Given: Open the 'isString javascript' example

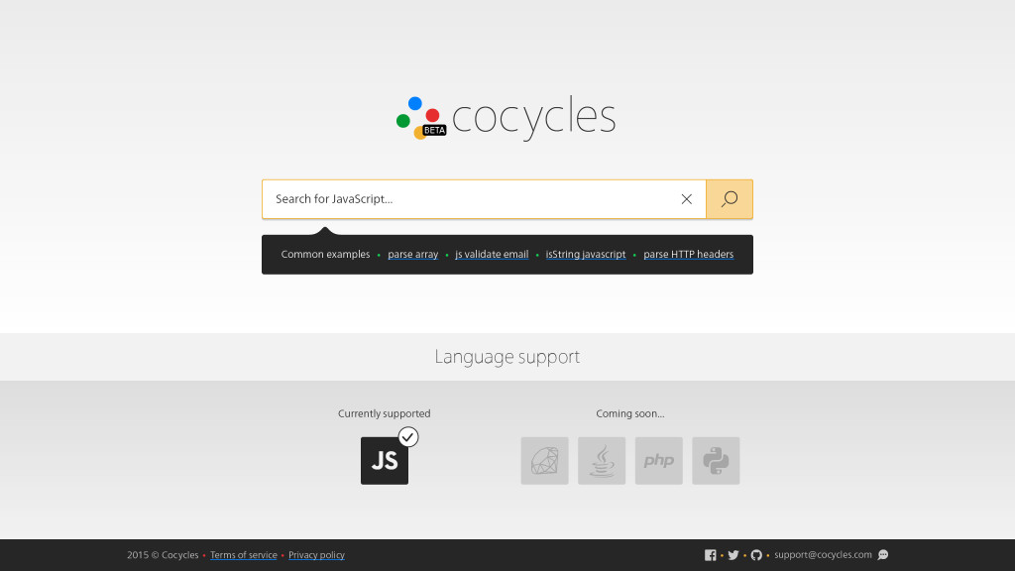Looking at the screenshot, I should (x=586, y=255).
